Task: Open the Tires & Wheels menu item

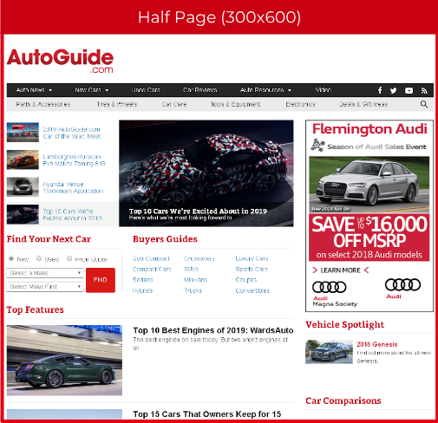Action: 117,104
